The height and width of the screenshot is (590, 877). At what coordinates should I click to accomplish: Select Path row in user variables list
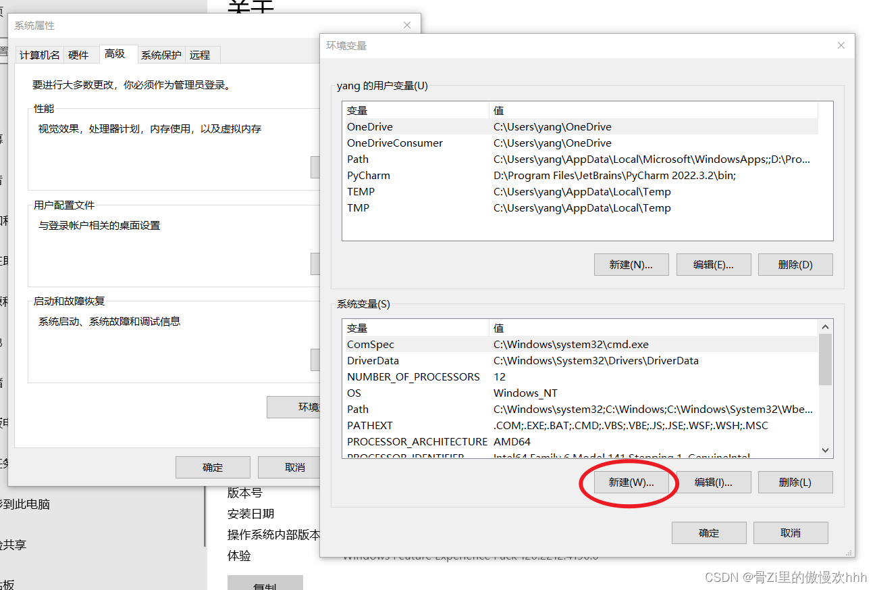click(581, 159)
